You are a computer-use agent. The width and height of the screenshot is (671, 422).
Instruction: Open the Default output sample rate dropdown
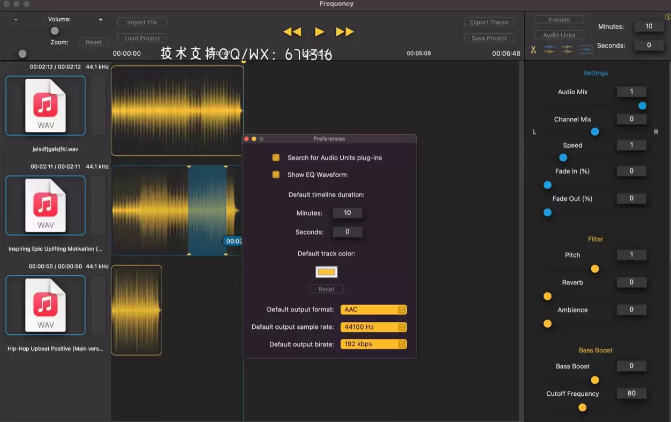[373, 327]
